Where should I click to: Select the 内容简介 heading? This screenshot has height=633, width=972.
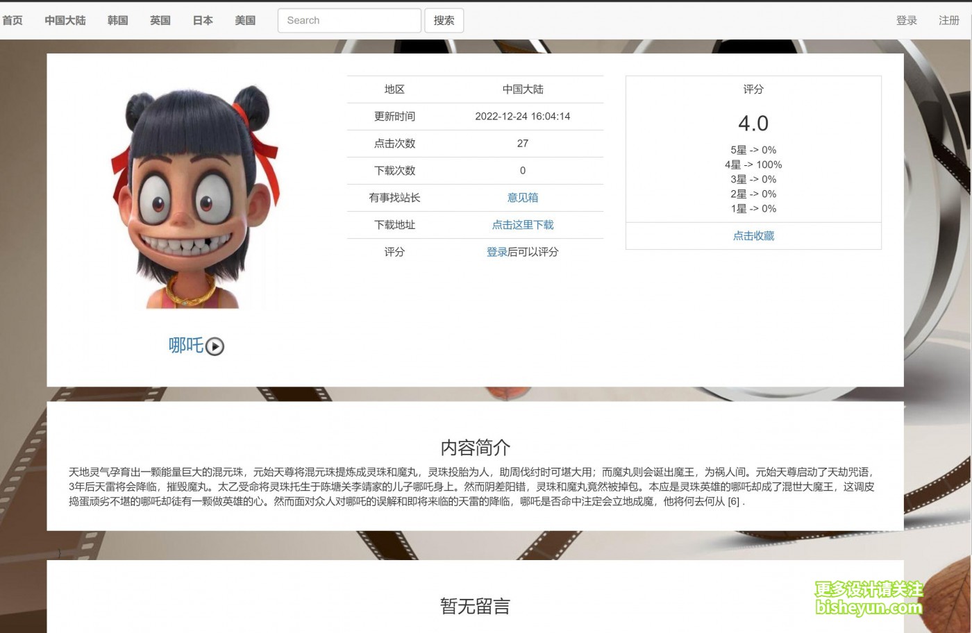(x=476, y=448)
